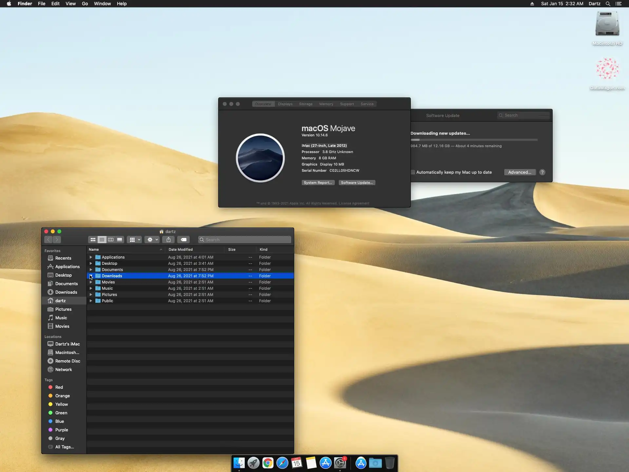Expand the Pictures folder disclosure triangle
629x472 pixels.
click(x=91, y=295)
